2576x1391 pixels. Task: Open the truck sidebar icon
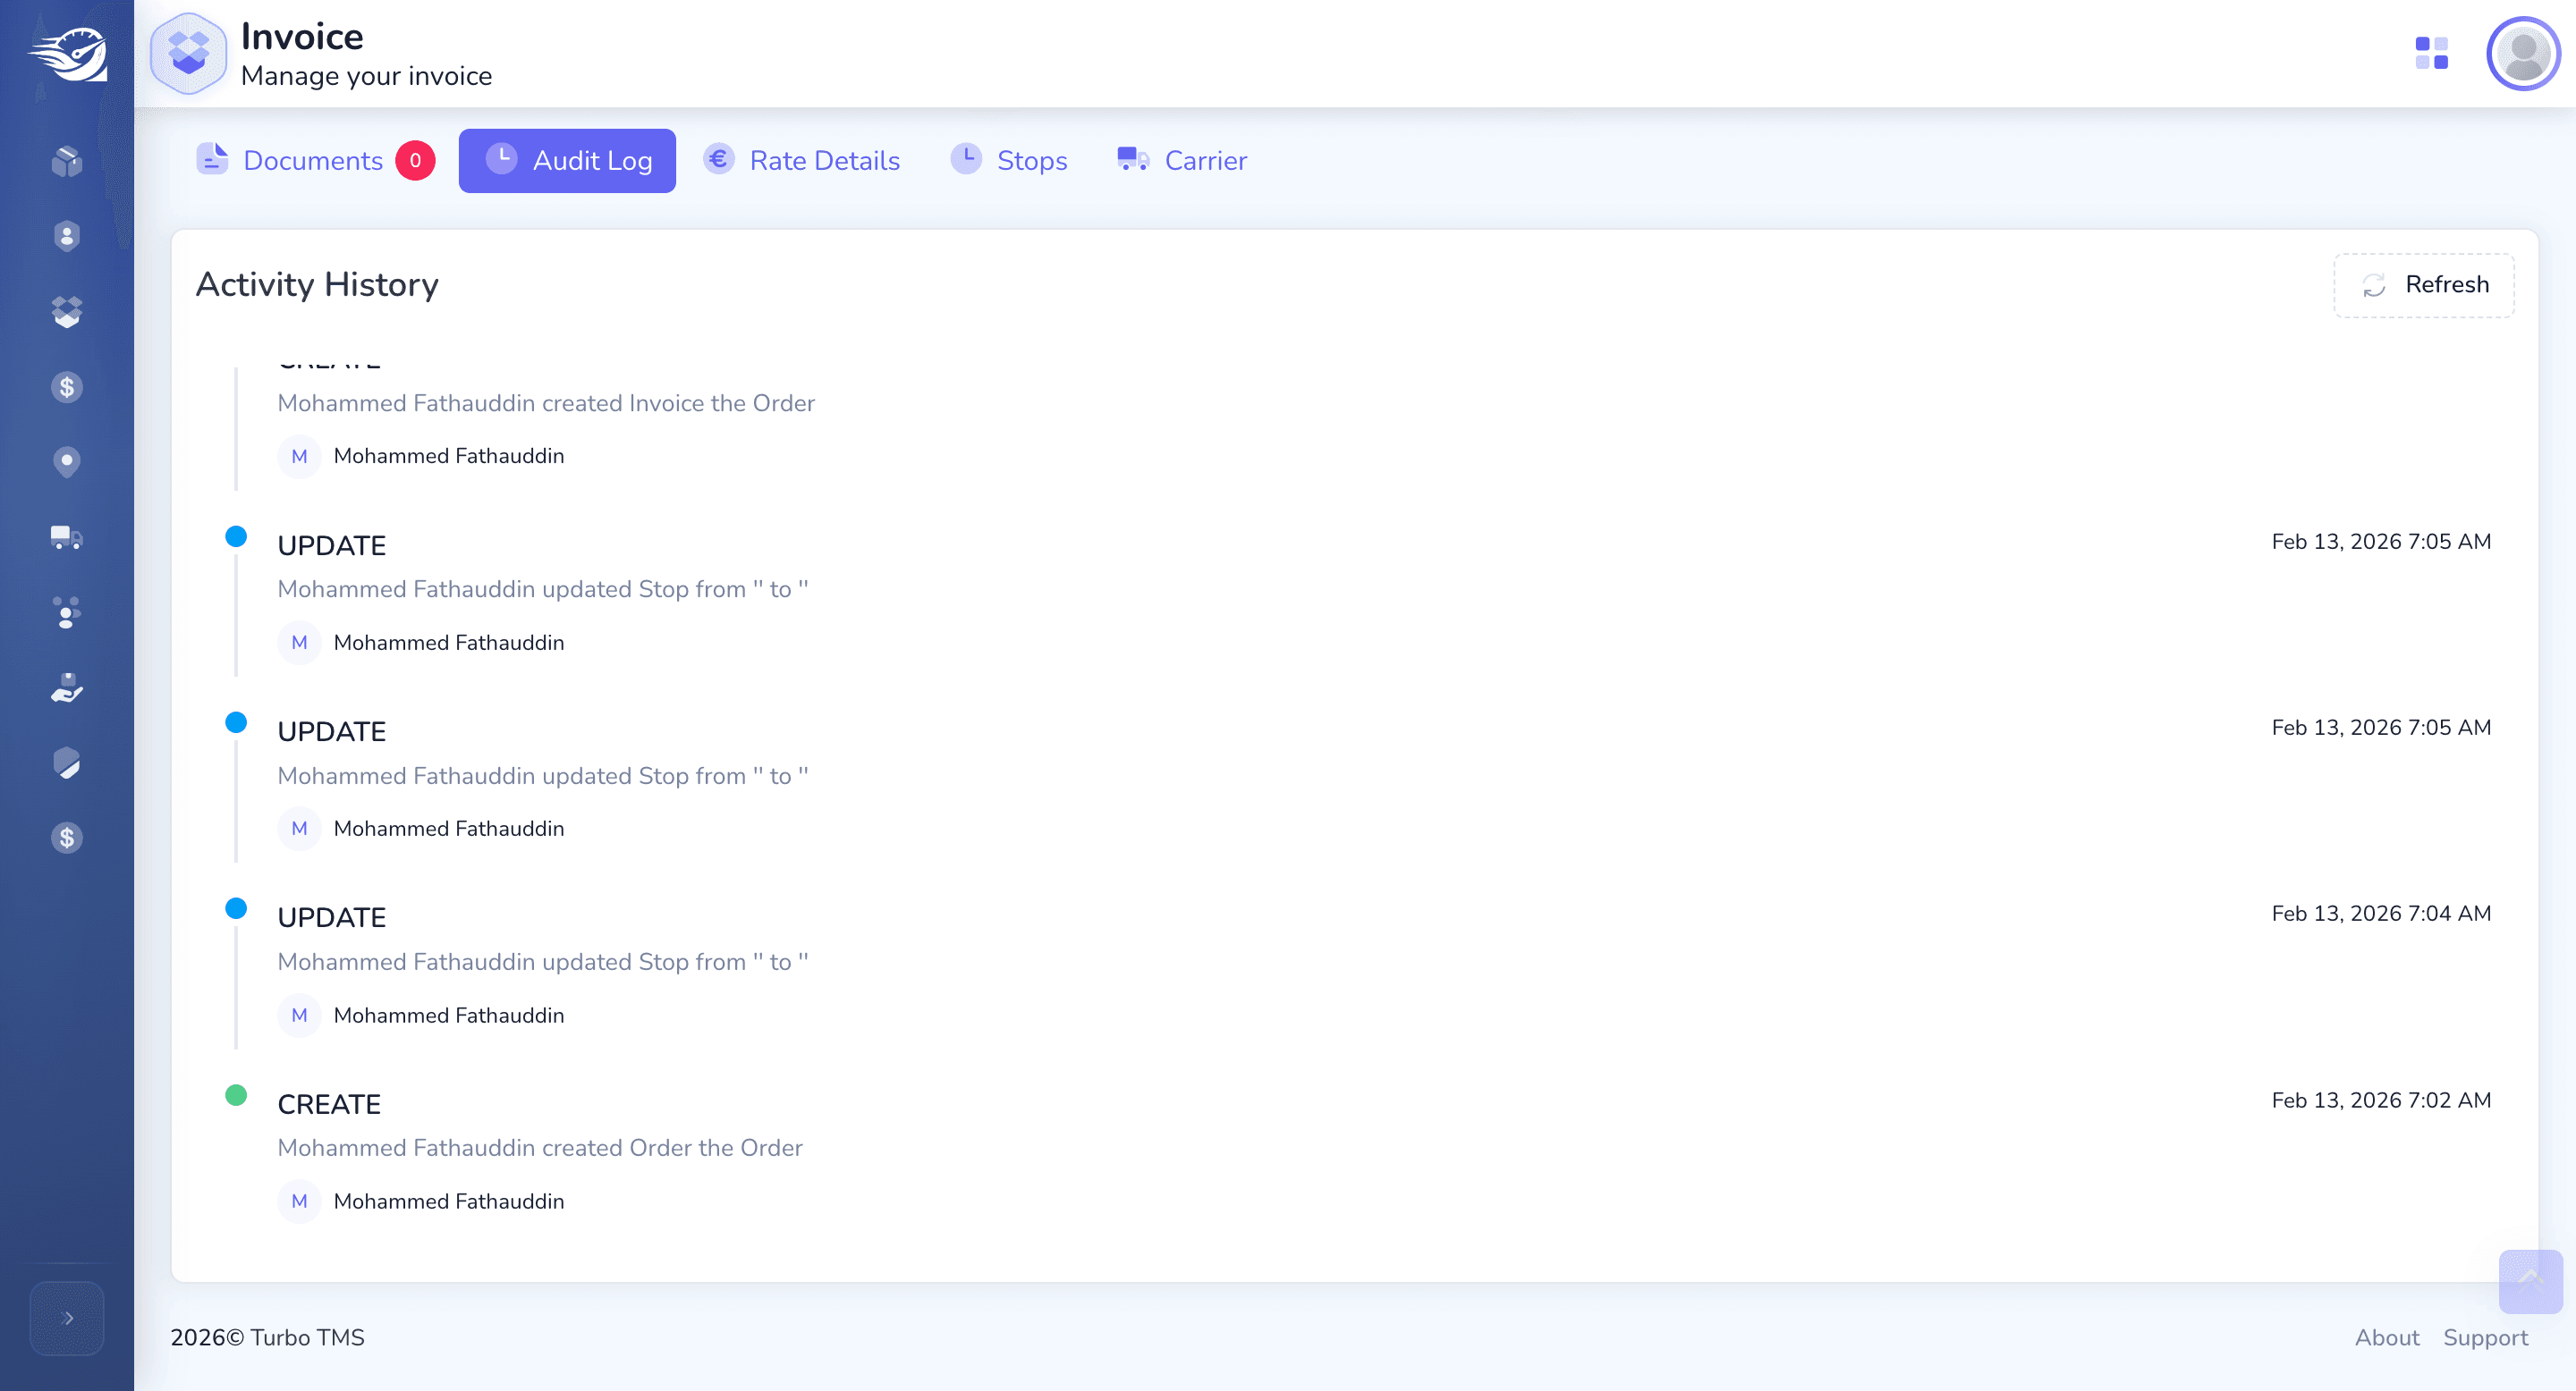(67, 537)
